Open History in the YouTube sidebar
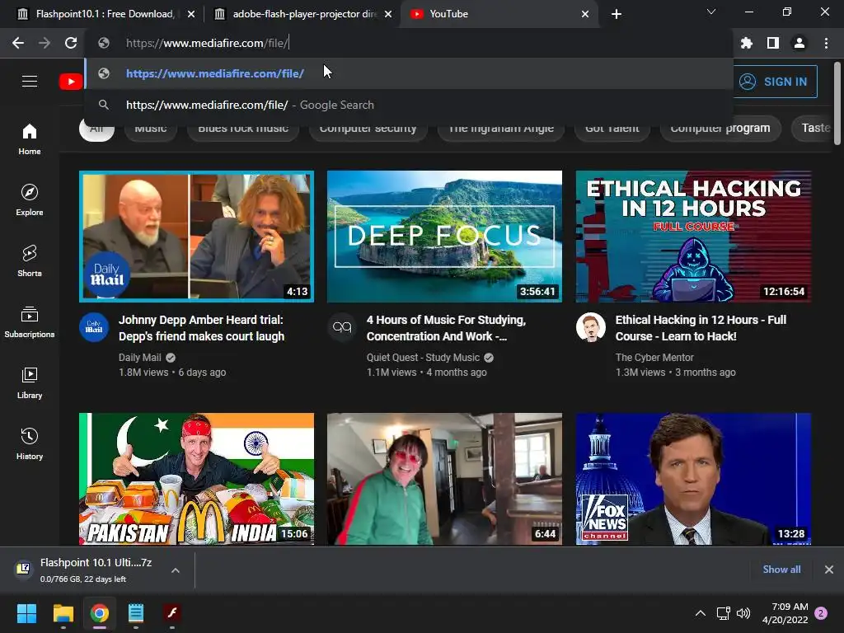Viewport: 844px width, 633px height. coord(30,443)
